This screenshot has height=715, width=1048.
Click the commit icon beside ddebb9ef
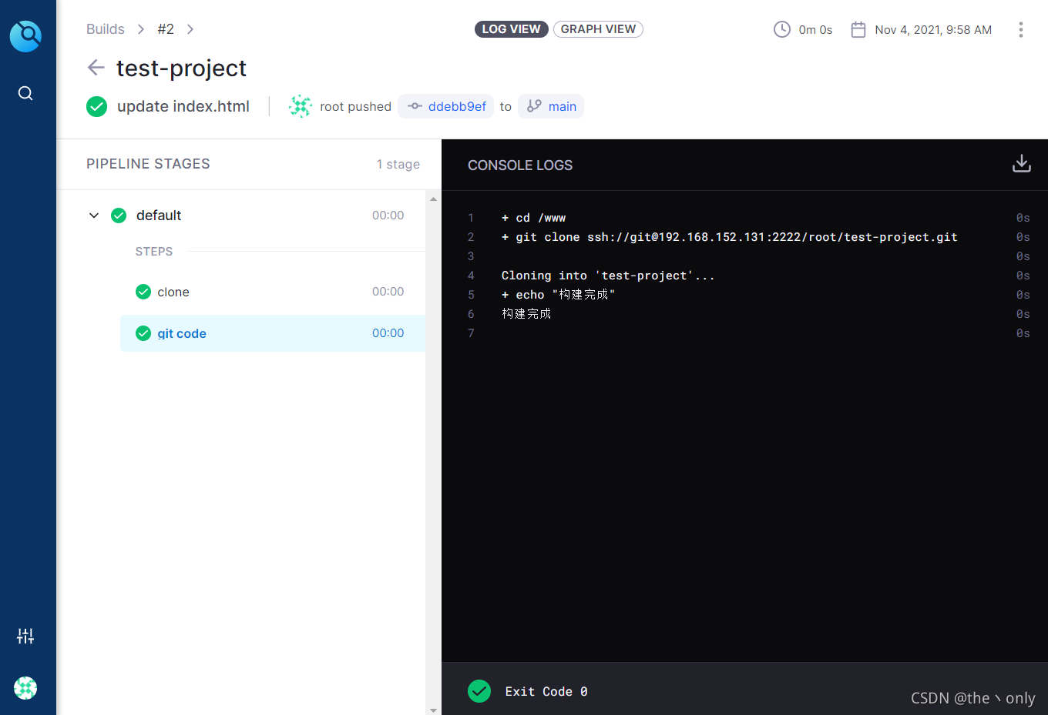click(x=415, y=106)
